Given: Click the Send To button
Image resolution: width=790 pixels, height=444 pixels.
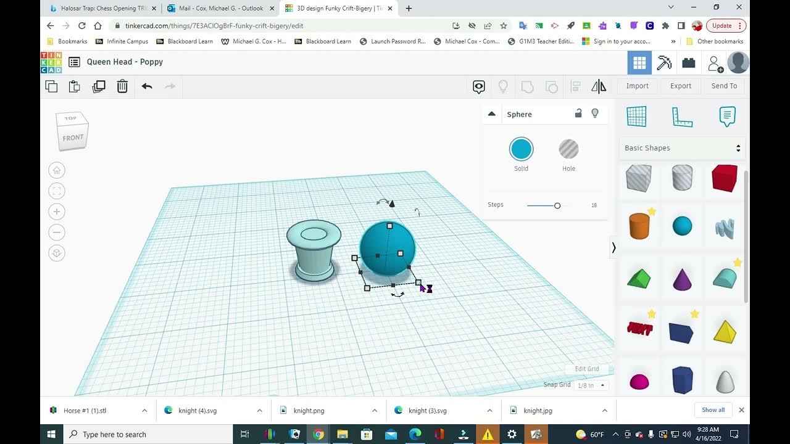Looking at the screenshot, I should pyautogui.click(x=724, y=86).
